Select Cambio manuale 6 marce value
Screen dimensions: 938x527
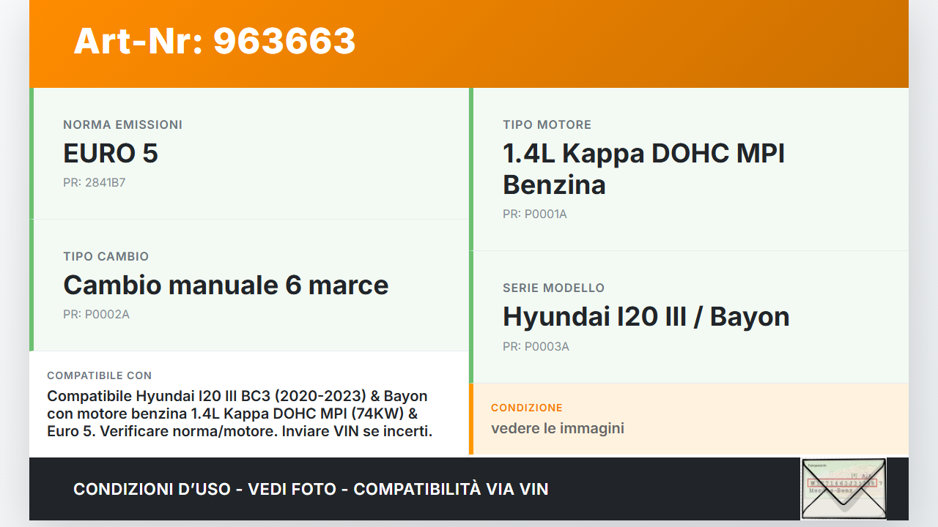pos(226,285)
